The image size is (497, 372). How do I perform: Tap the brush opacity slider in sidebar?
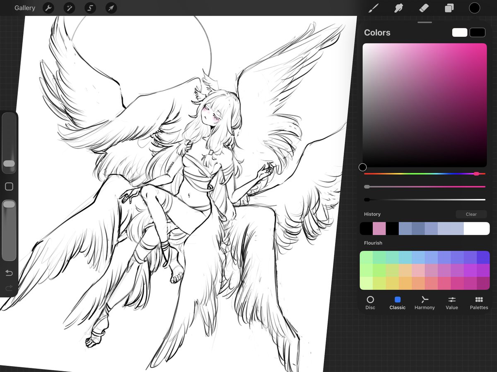point(9,230)
